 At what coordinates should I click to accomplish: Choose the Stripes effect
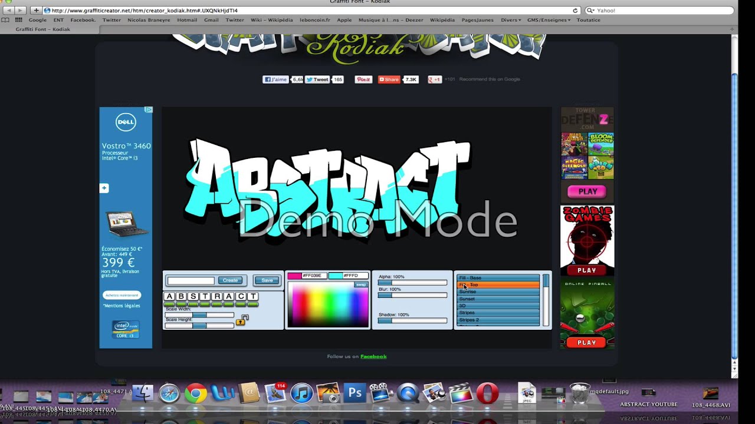coord(498,313)
